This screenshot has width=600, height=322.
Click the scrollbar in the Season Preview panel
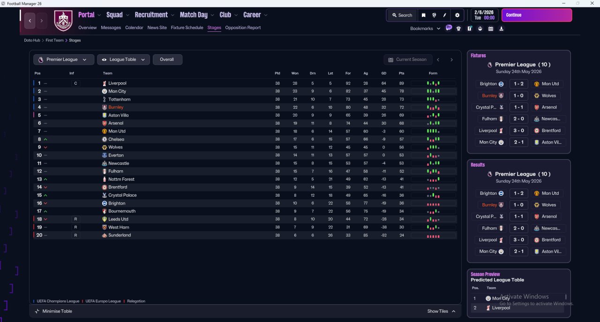click(566, 297)
